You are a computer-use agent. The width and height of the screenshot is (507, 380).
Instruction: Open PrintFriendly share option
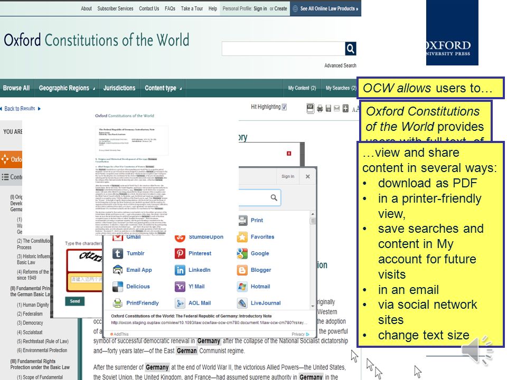tap(136, 303)
